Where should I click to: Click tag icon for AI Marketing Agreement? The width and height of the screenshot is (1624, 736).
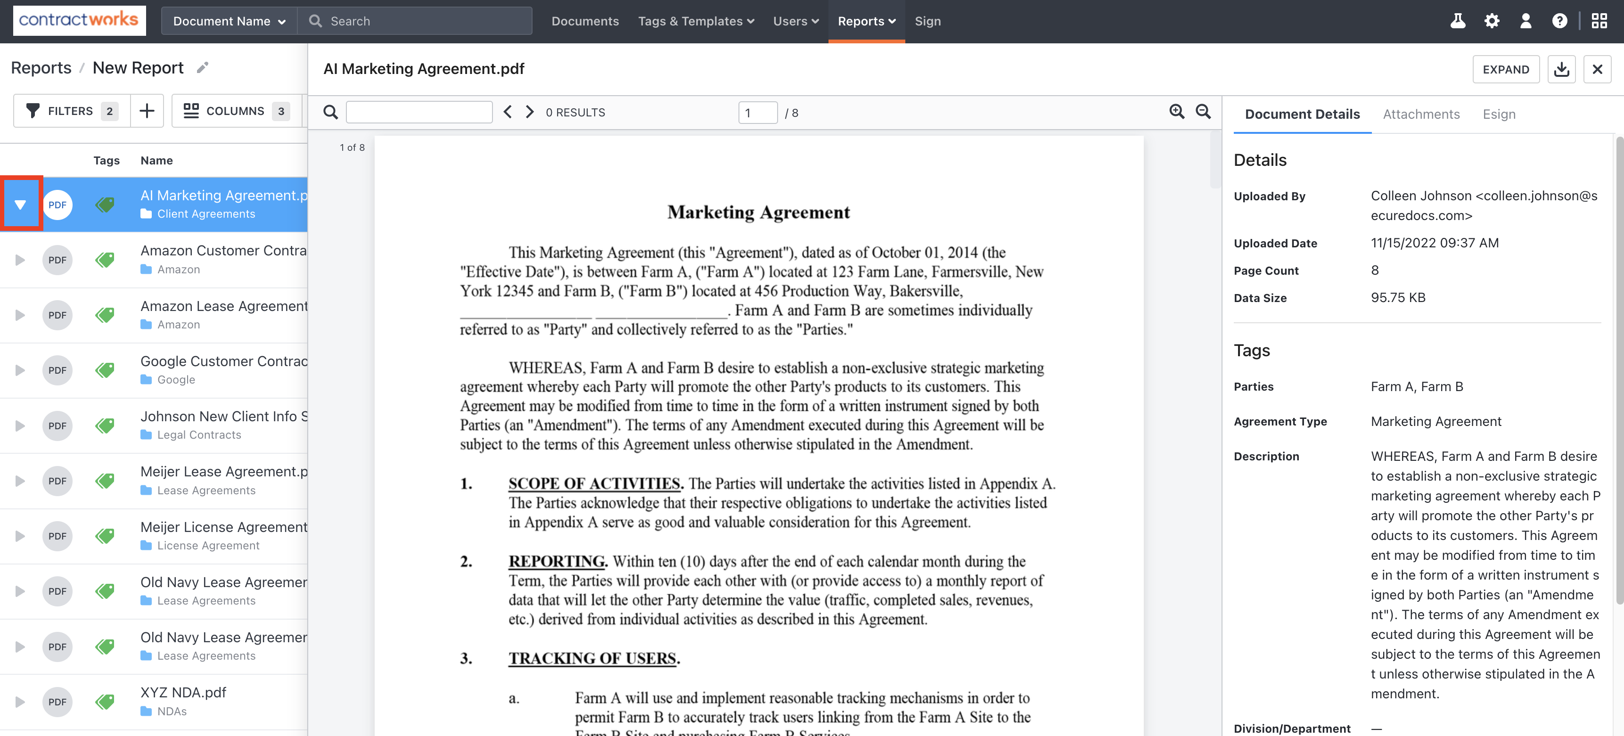pyautogui.click(x=105, y=205)
